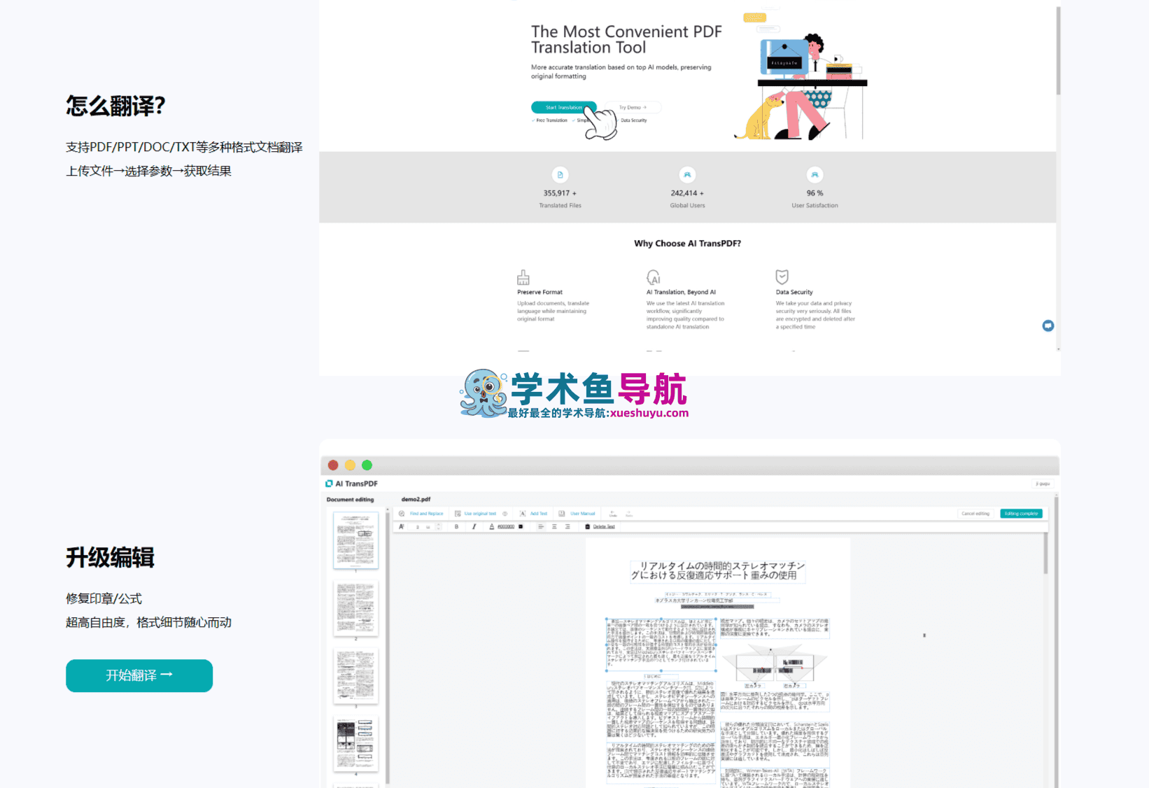Toggle italic formatting in the editor toolbar
The width and height of the screenshot is (1149, 788).
pyautogui.click(x=474, y=526)
